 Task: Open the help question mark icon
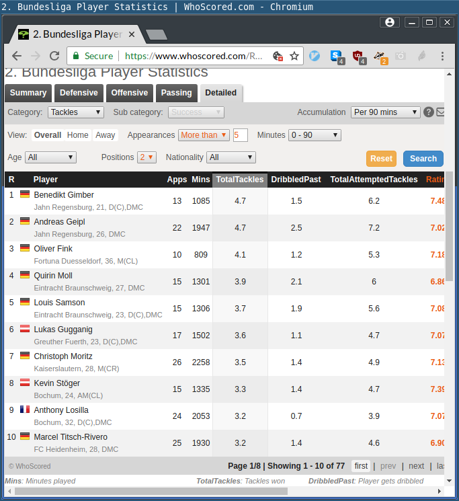coord(428,112)
